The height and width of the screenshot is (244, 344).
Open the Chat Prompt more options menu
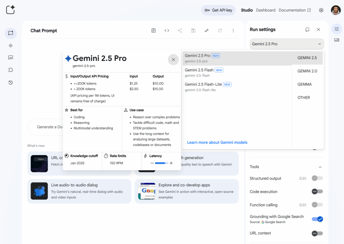coord(233,31)
